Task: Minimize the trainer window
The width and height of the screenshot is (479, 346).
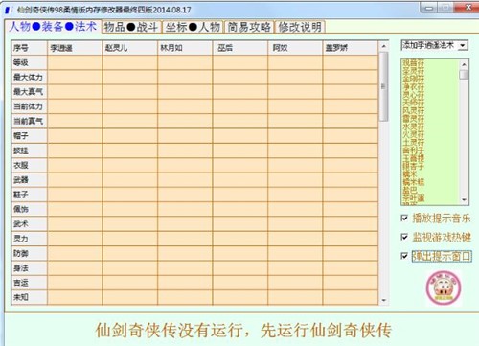Action: [429, 8]
